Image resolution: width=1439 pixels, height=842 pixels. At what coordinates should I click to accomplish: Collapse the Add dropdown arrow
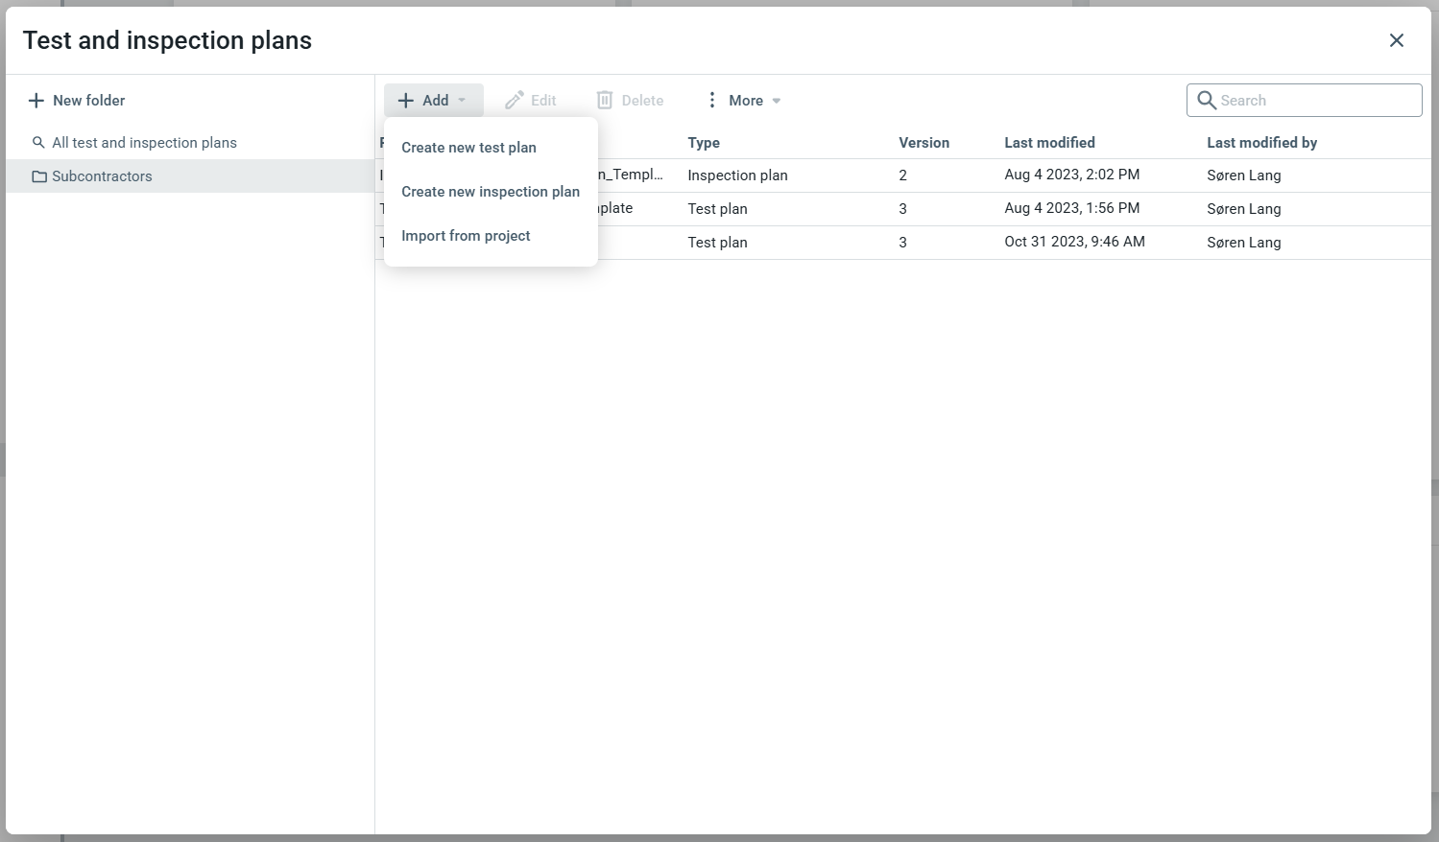(x=462, y=101)
